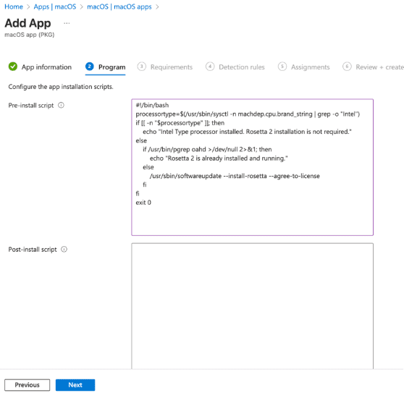The height and width of the screenshot is (393, 404).
Task: Go to macOS | macOS apps breadcrumb
Action: click(x=119, y=7)
